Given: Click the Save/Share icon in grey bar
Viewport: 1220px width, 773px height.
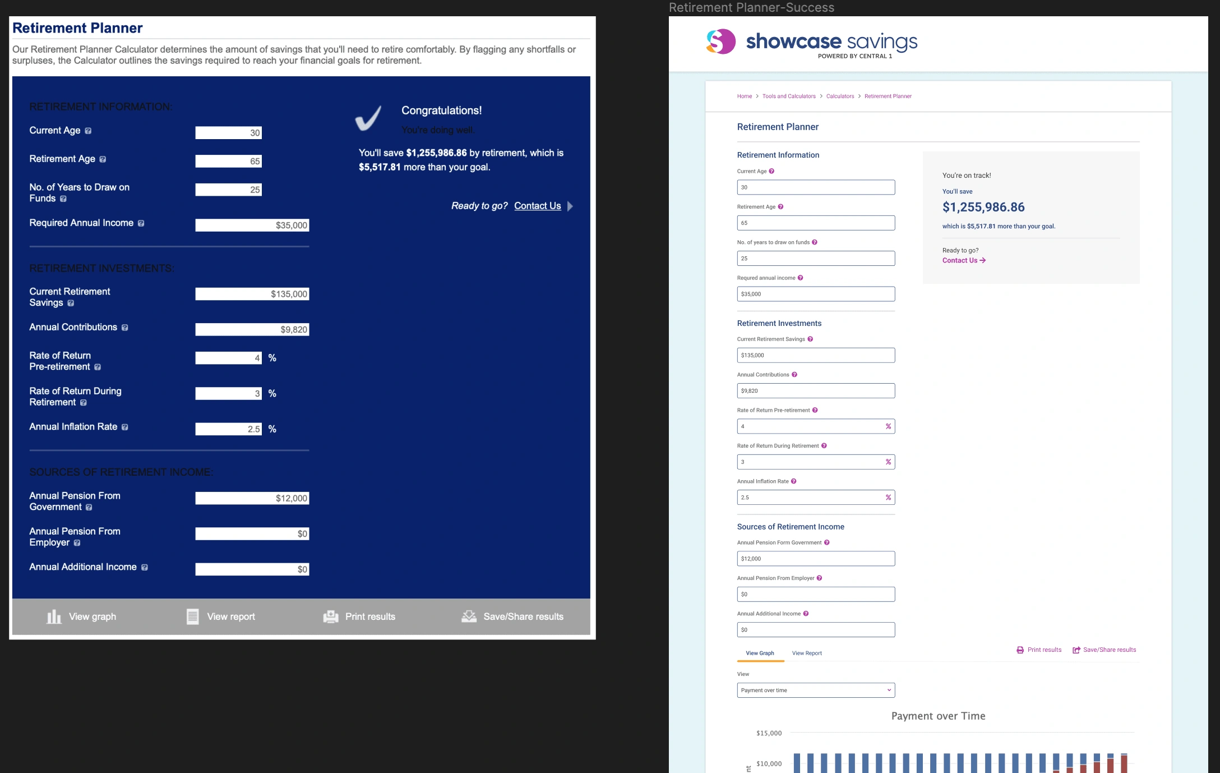Looking at the screenshot, I should pos(469,616).
